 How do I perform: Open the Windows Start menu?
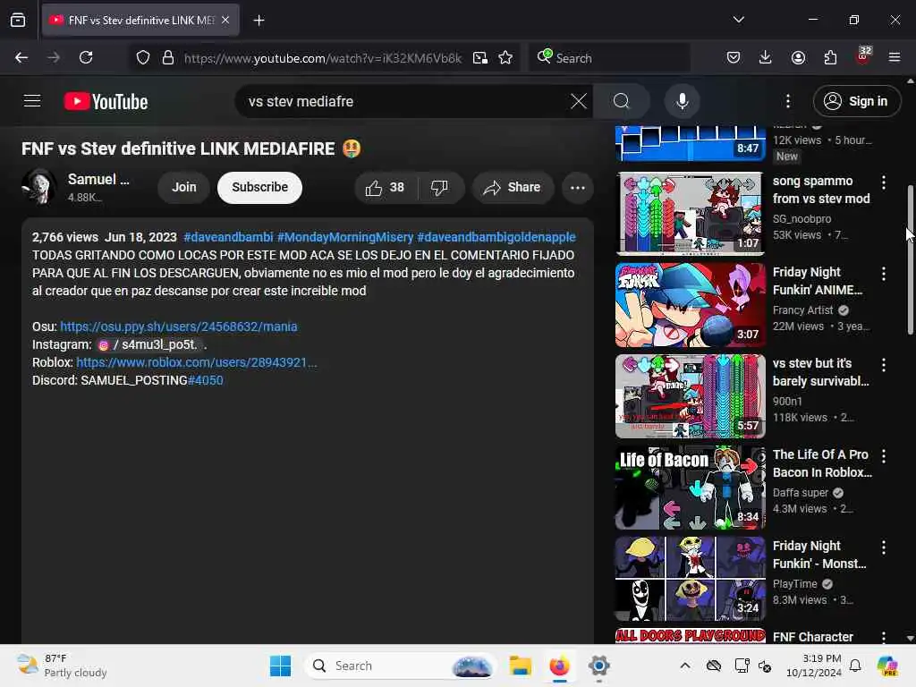(280, 666)
